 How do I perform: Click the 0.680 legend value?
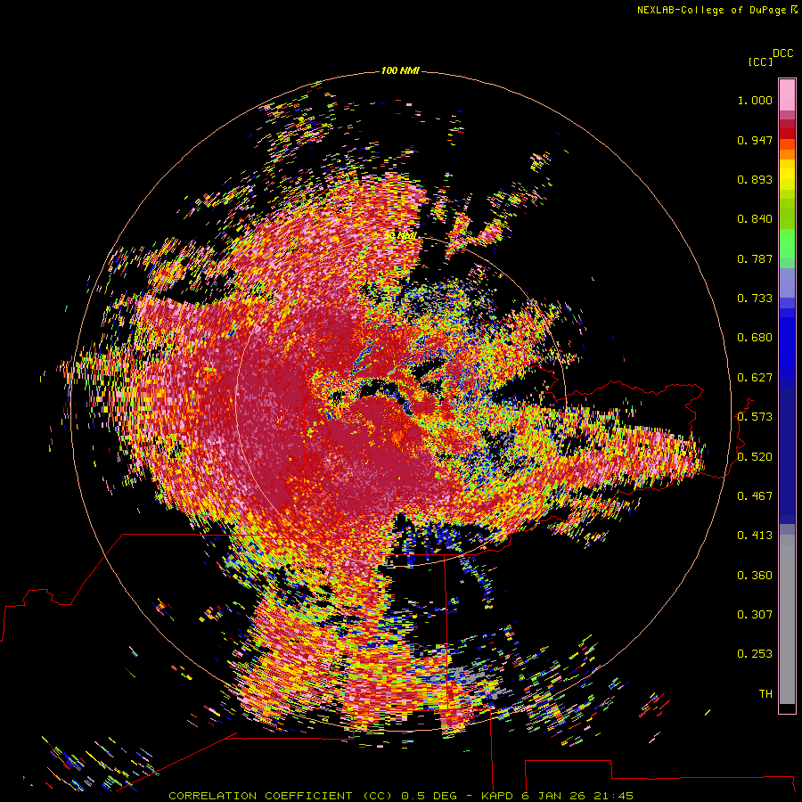[x=755, y=338]
